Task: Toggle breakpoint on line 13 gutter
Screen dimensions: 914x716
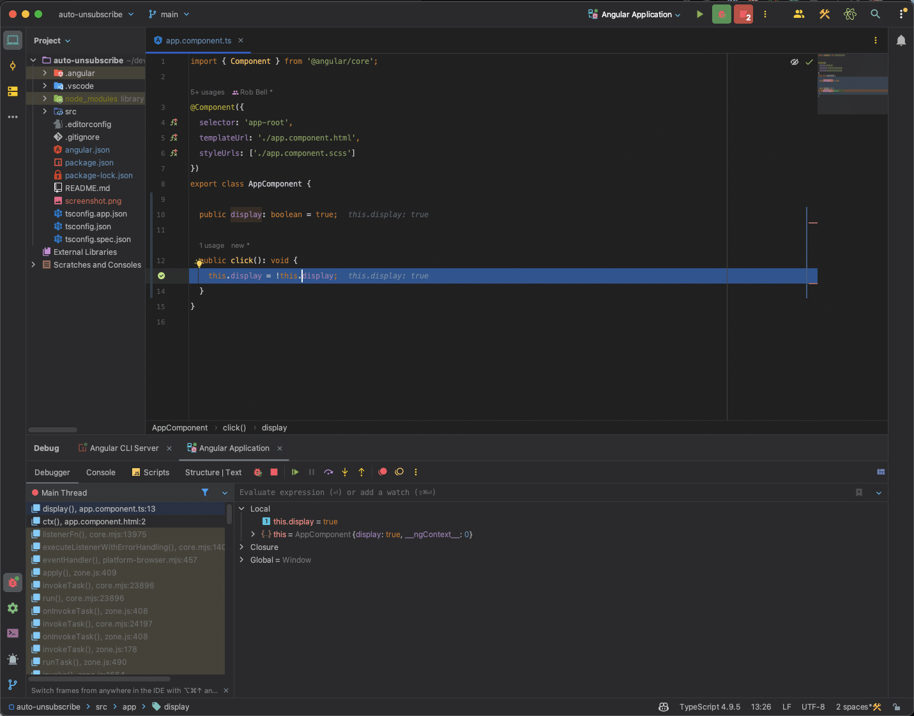Action: point(161,276)
